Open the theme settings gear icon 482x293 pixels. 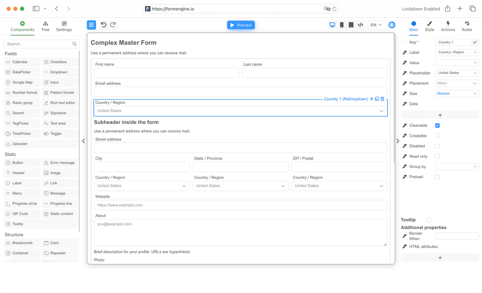(x=392, y=25)
